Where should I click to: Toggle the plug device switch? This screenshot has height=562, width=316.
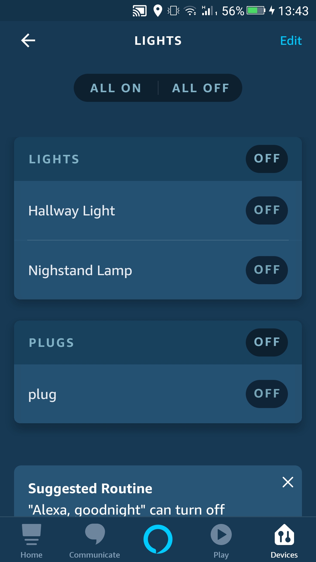pos(267,394)
